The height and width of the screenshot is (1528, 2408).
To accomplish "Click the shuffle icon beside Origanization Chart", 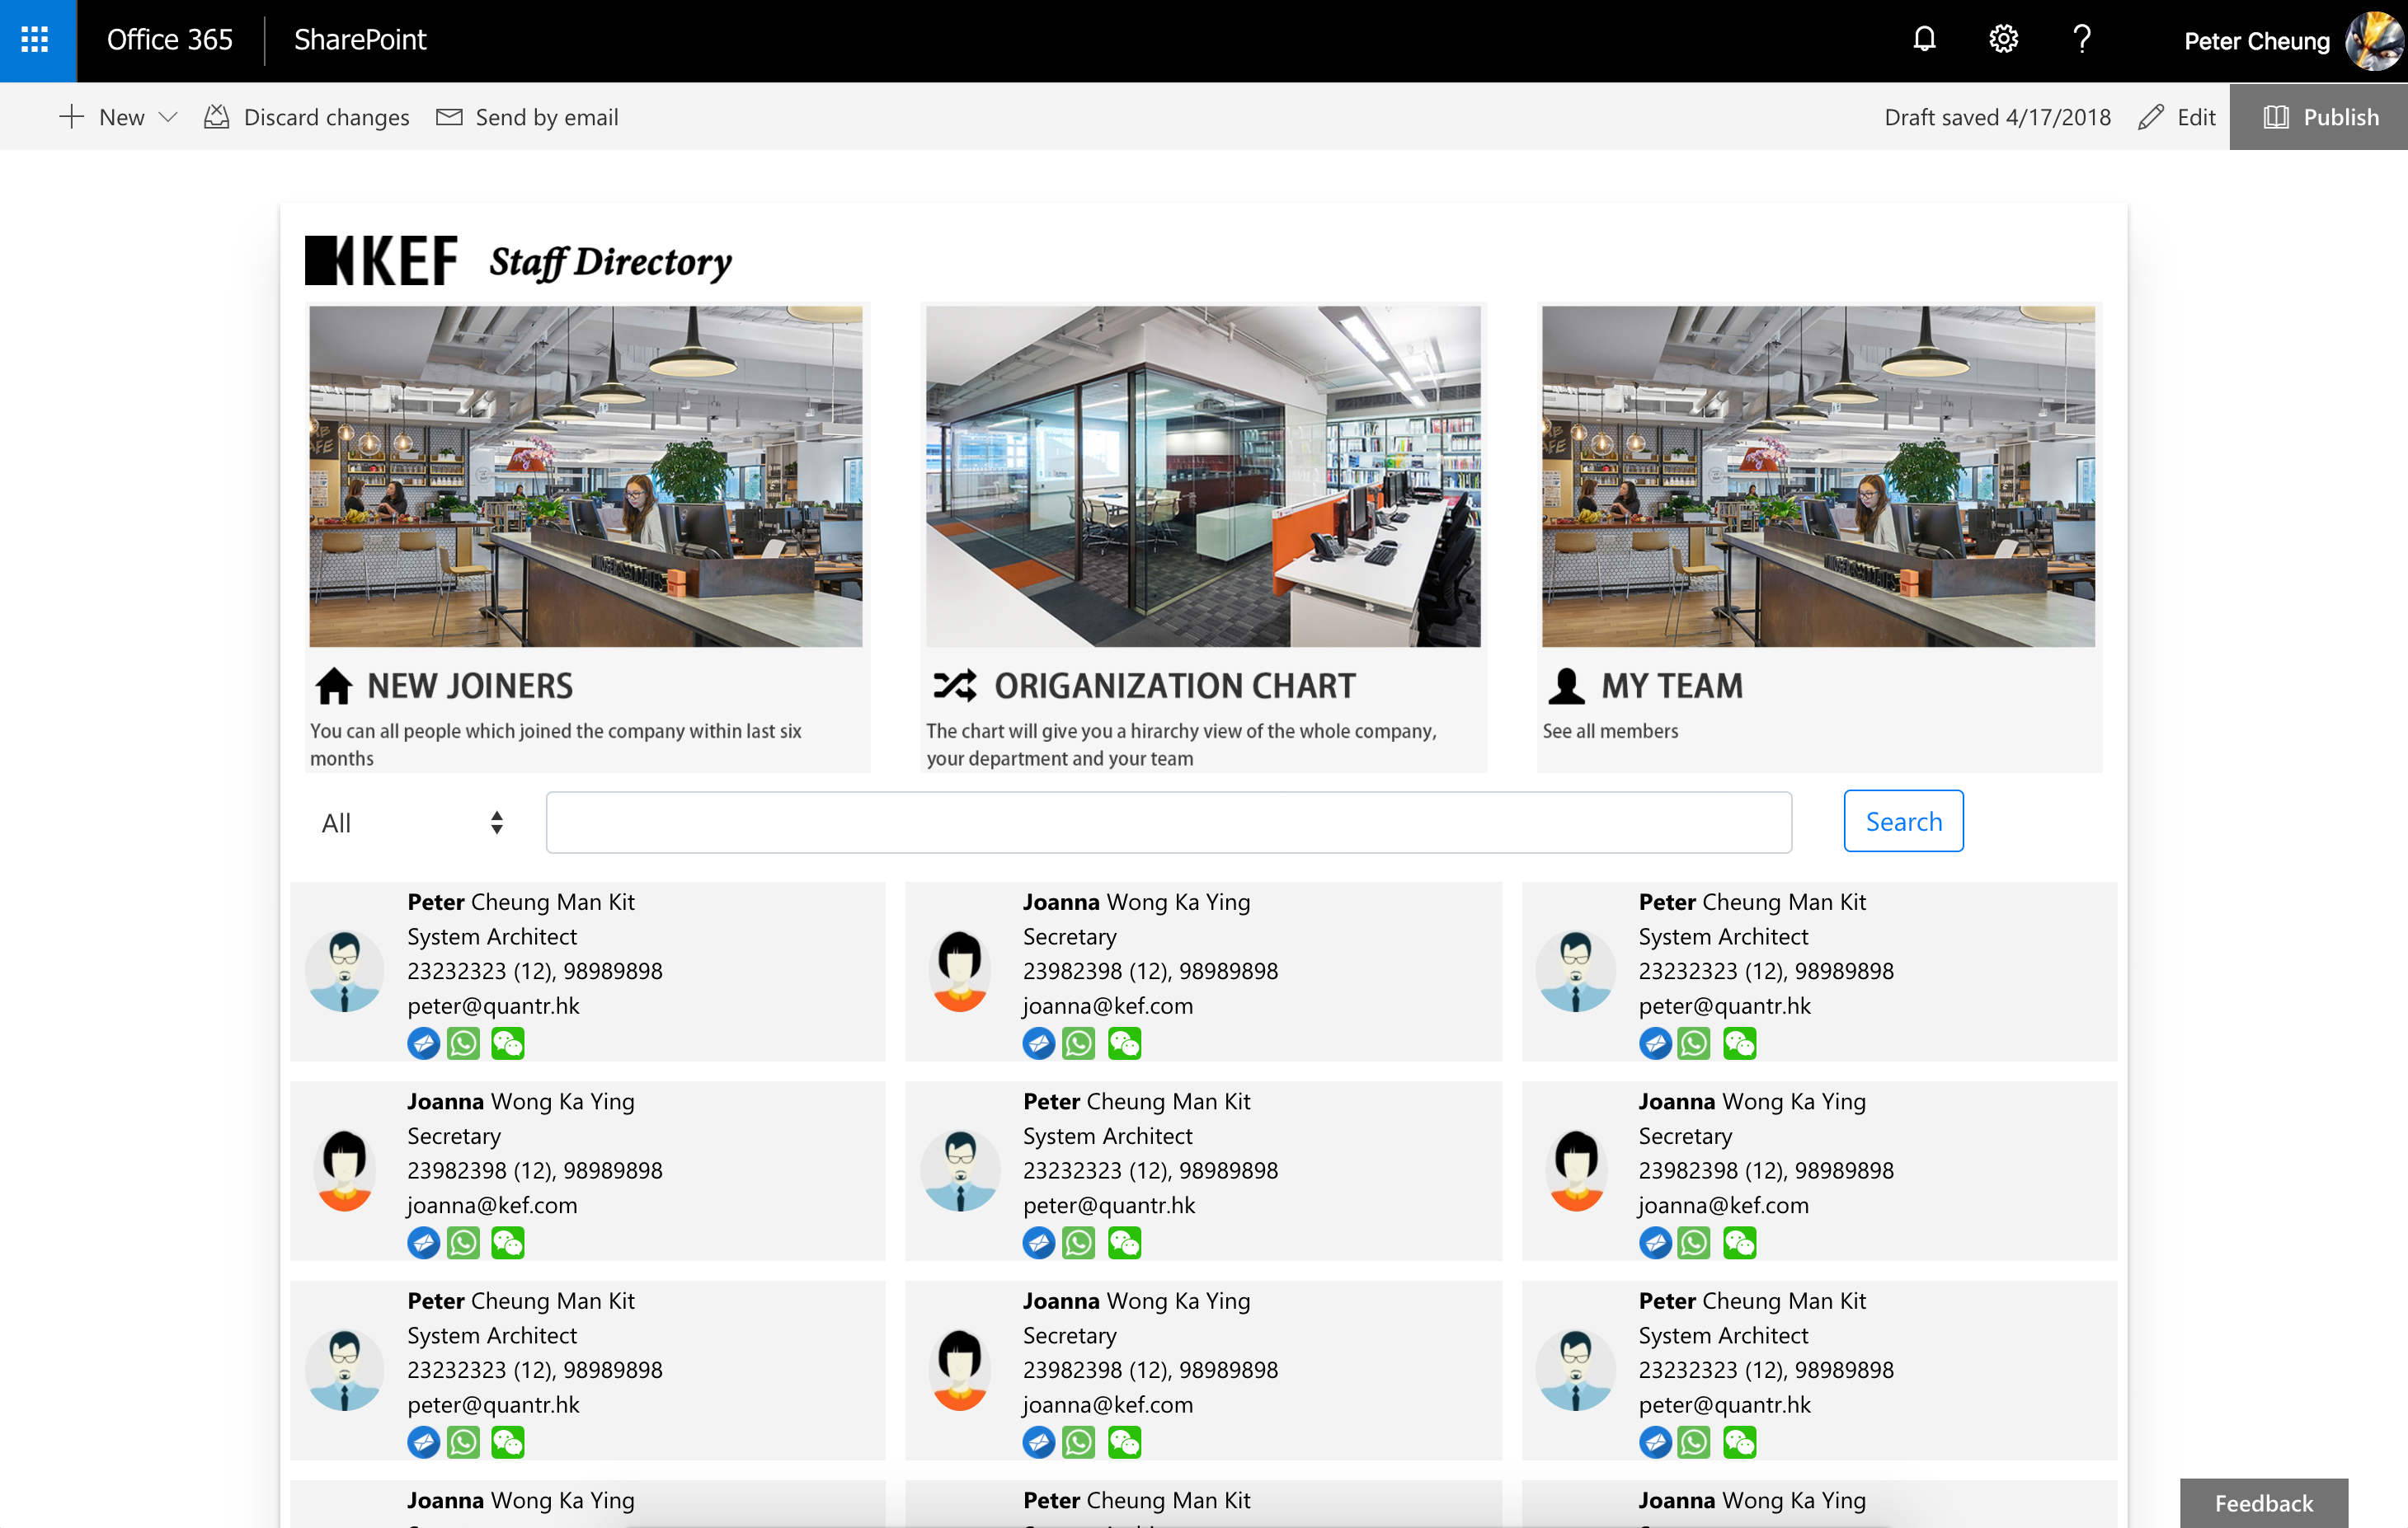I will [x=954, y=686].
